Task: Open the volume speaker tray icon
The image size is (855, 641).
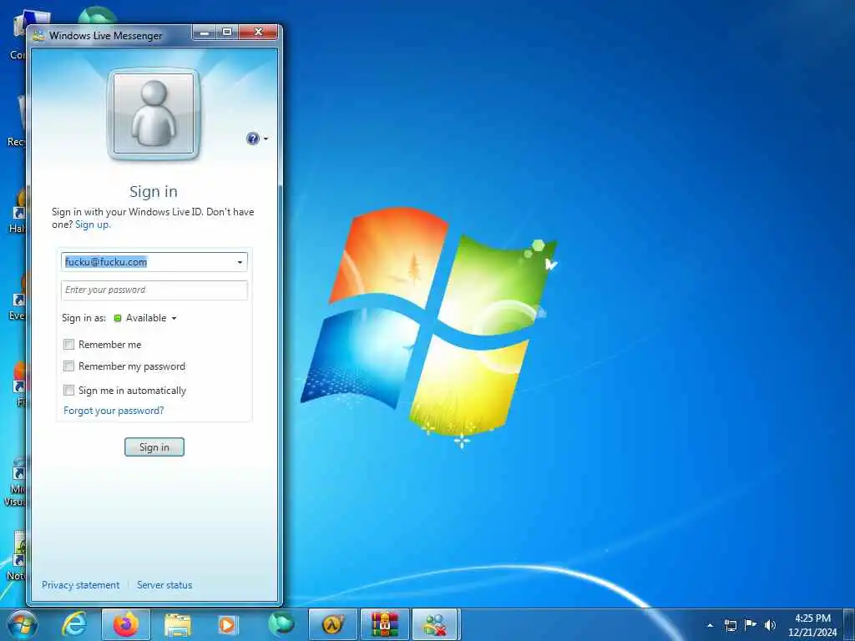Action: [770, 625]
